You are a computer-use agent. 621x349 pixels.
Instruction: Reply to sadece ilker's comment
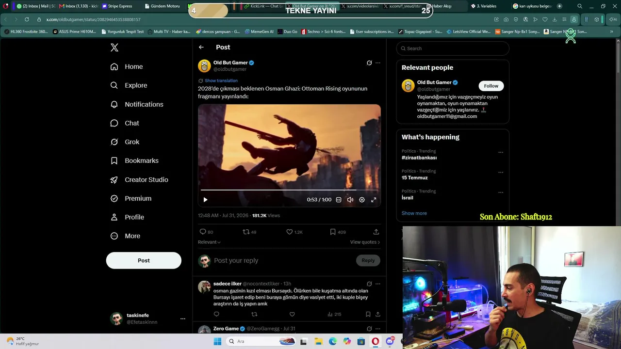tap(216, 314)
